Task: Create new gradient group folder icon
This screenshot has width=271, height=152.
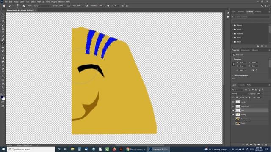Action: 258,46
